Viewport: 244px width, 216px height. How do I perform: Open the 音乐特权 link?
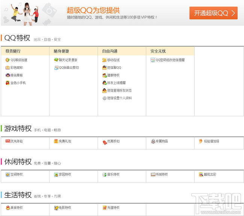[113, 174]
